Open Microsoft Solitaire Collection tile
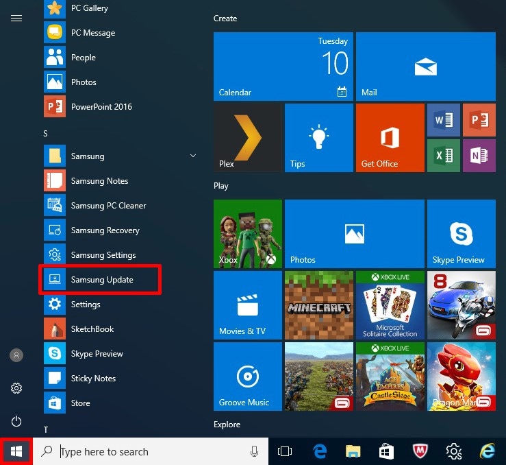 390,305
